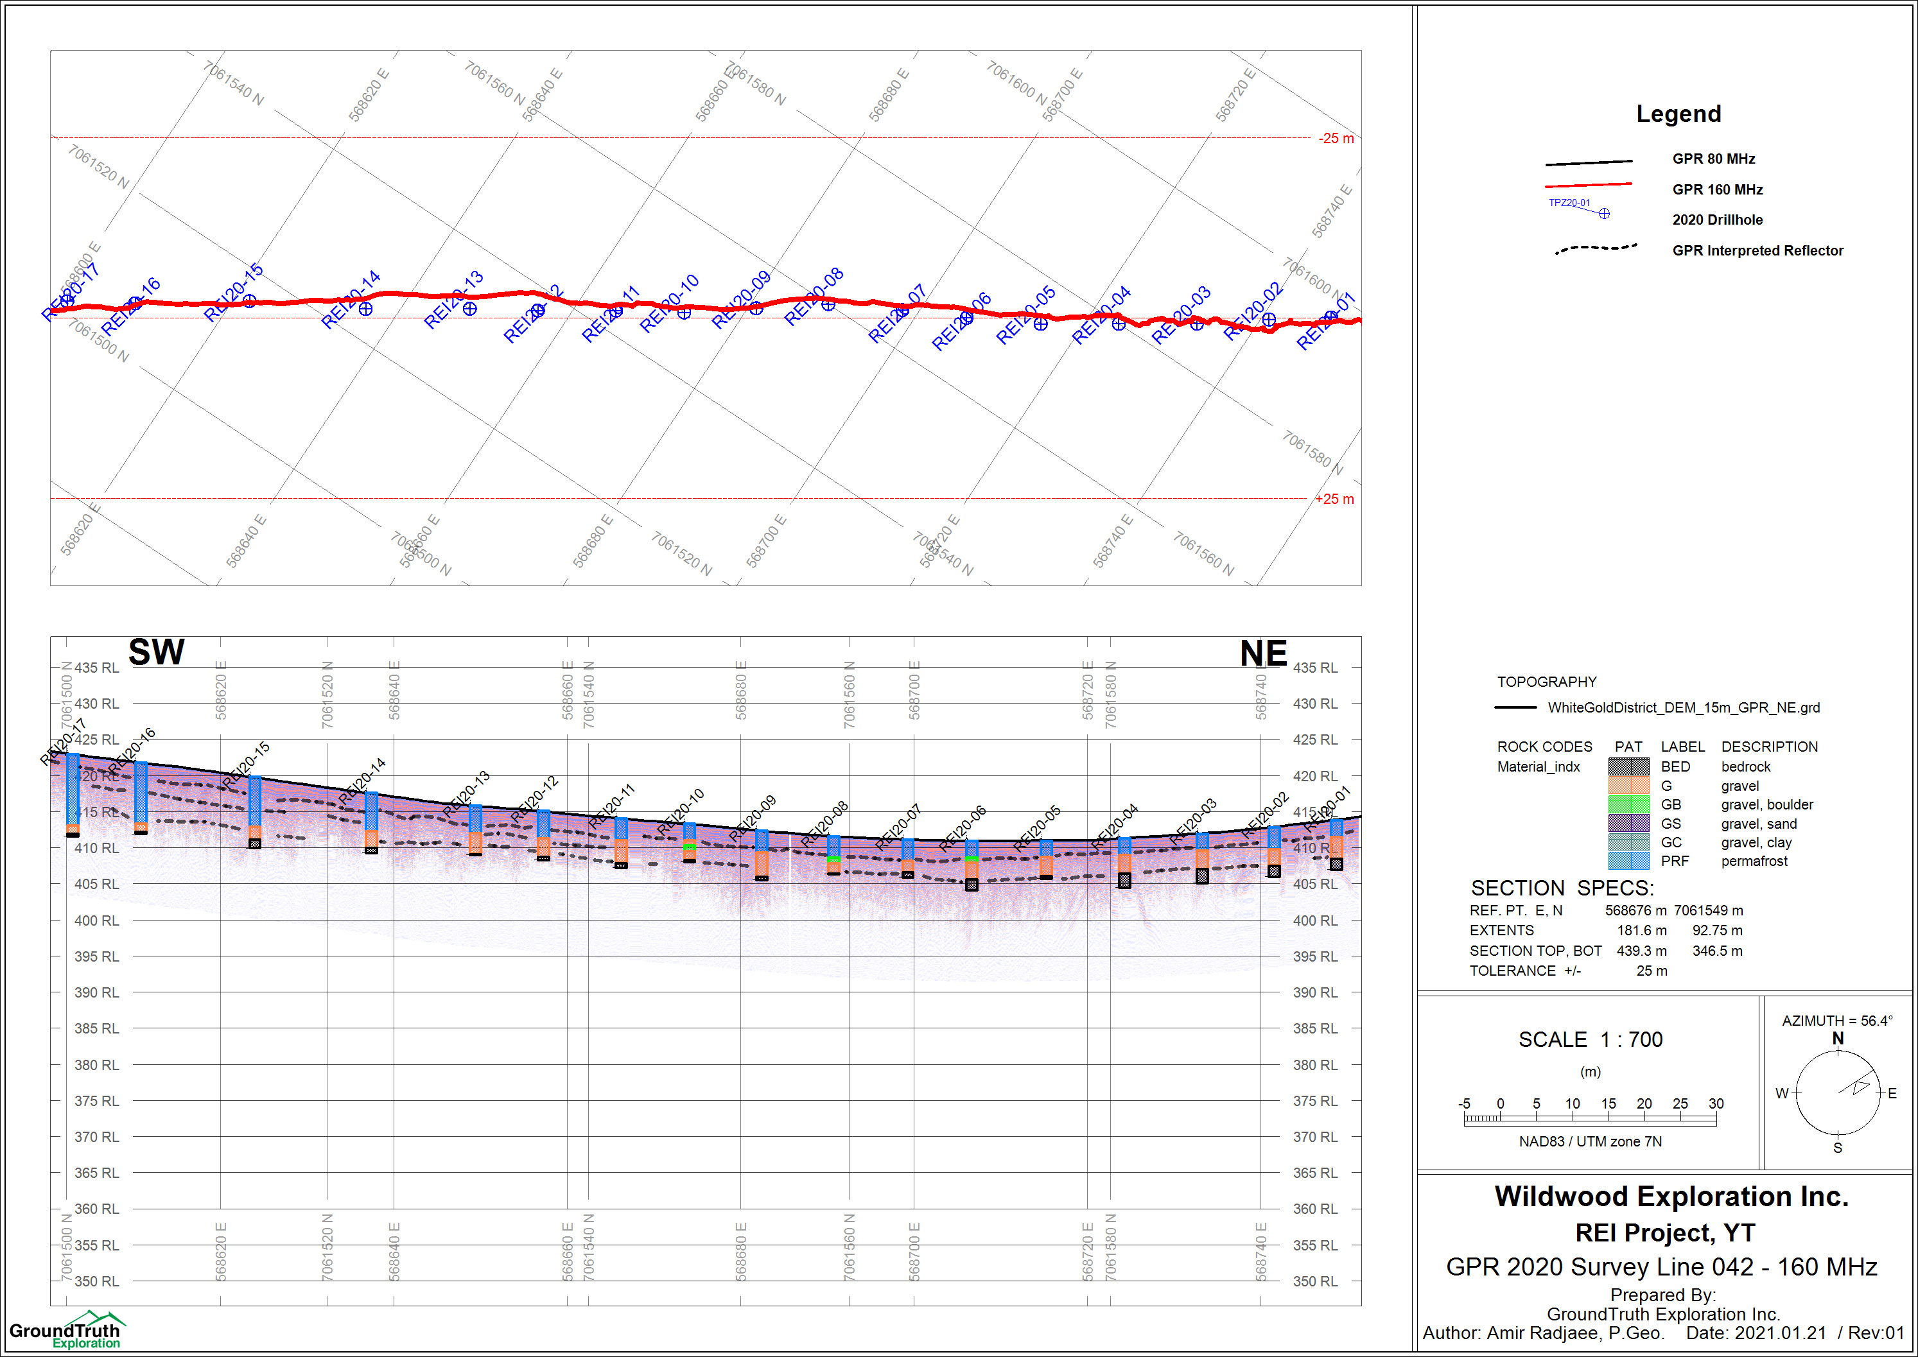Click the scale bar under SCALE 1:700

1590,1119
